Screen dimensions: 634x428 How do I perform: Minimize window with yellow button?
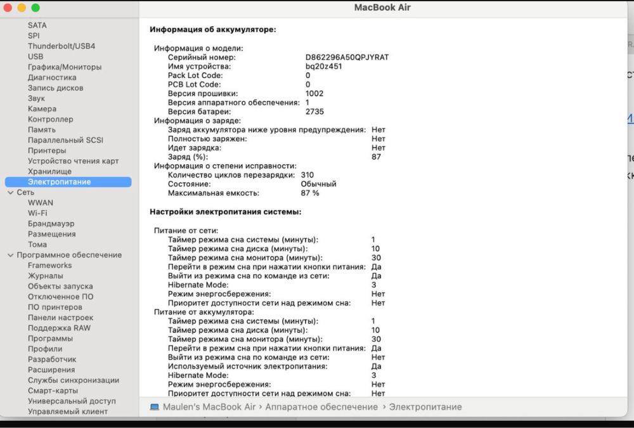coord(22,8)
